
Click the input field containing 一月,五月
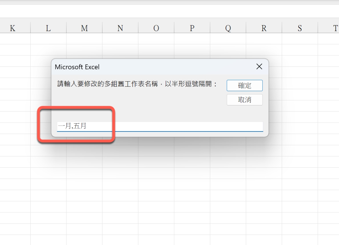click(160, 126)
